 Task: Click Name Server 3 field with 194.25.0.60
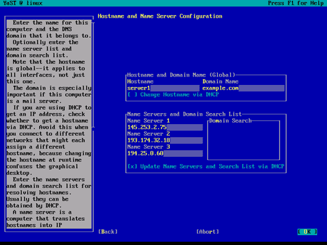[x=165, y=154]
